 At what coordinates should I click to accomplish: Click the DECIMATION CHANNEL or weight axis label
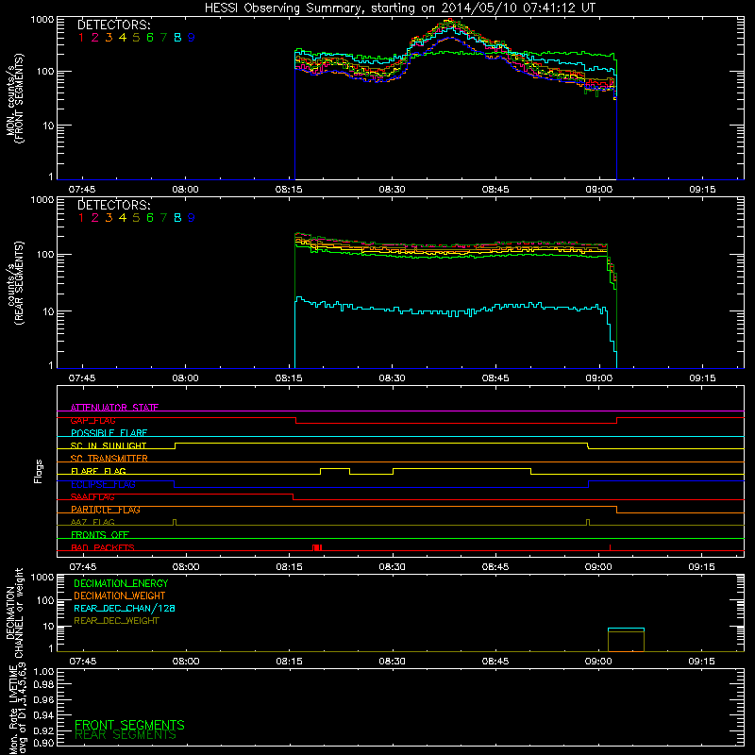click(14, 612)
